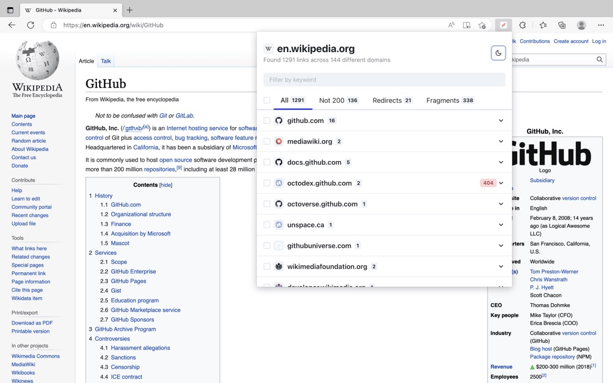613x383 pixels.
Task: Refresh the current page
Action: [x=31, y=25]
